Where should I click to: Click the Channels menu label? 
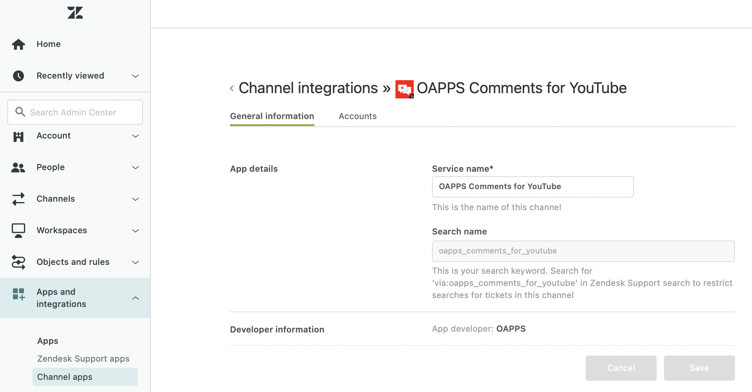(x=56, y=199)
